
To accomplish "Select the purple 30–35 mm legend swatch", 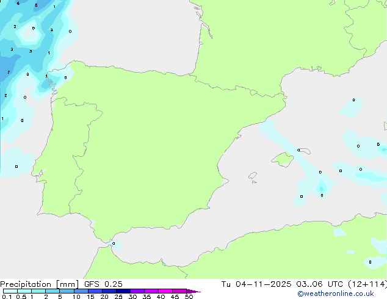I will pos(137,291).
